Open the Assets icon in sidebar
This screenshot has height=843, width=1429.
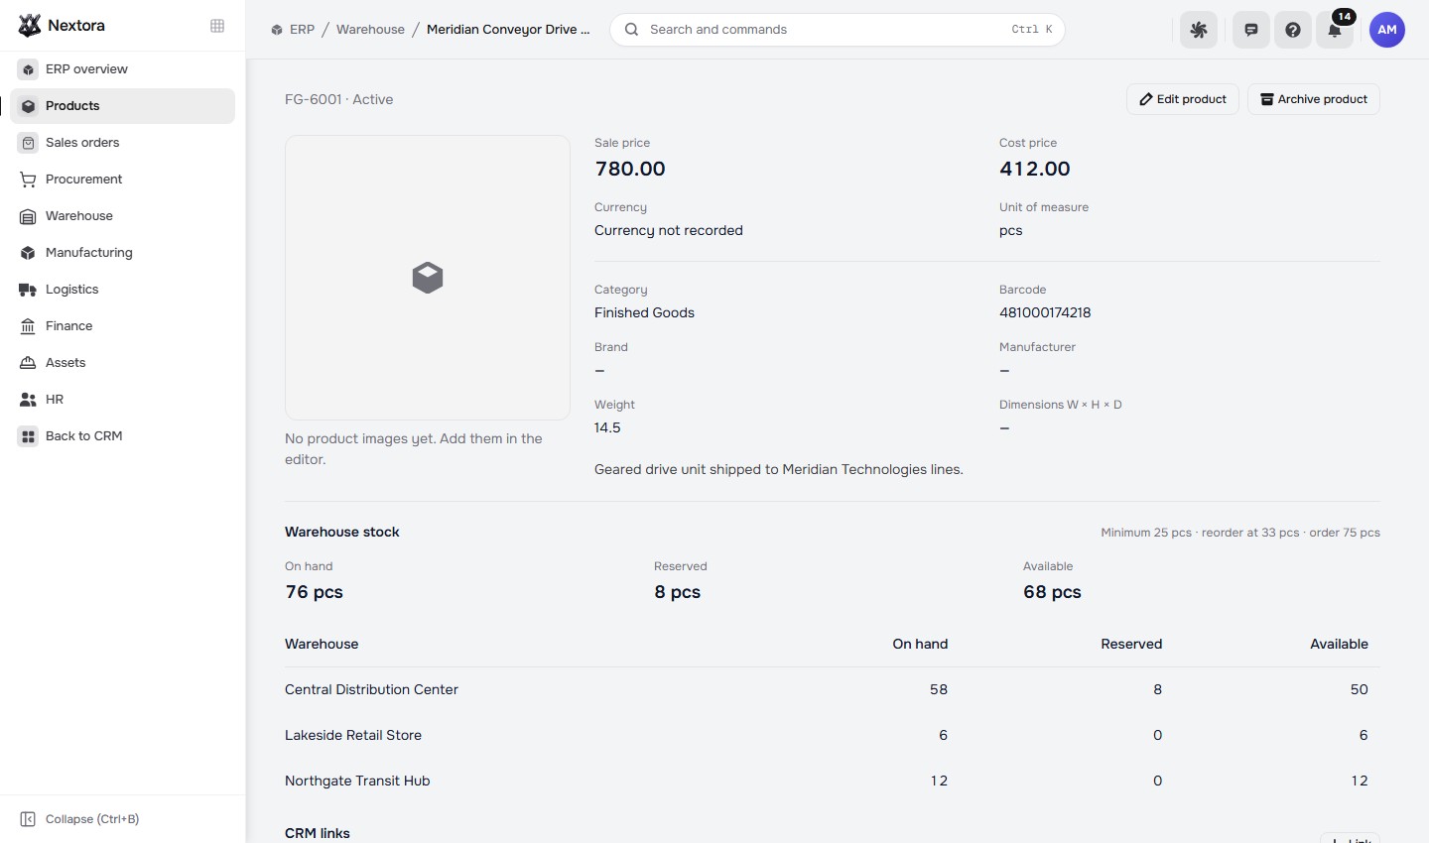click(x=28, y=363)
